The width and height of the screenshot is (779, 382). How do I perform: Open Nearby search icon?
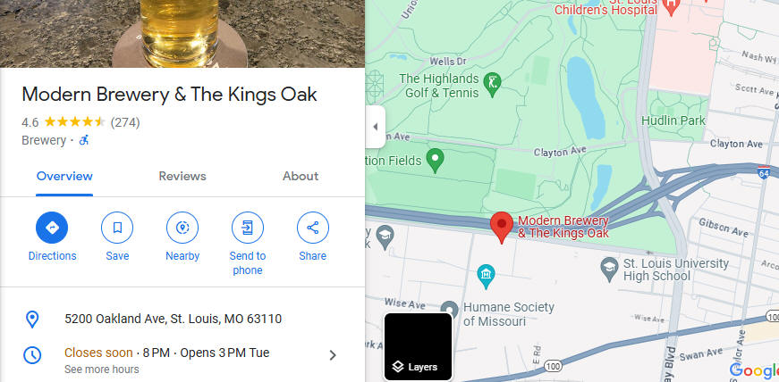(x=182, y=228)
